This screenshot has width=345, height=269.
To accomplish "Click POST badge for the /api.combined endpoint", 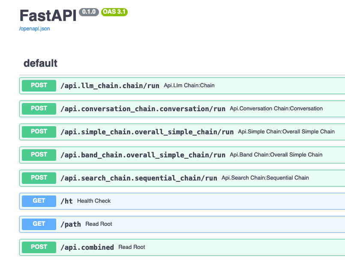I will click(39, 247).
